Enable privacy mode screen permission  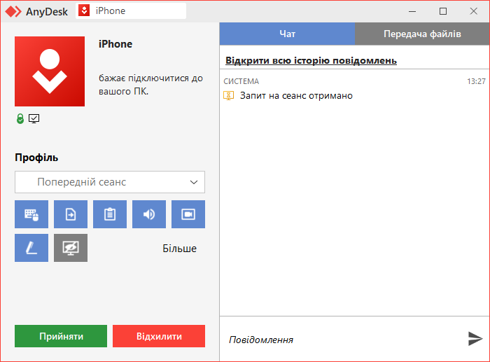click(x=71, y=248)
